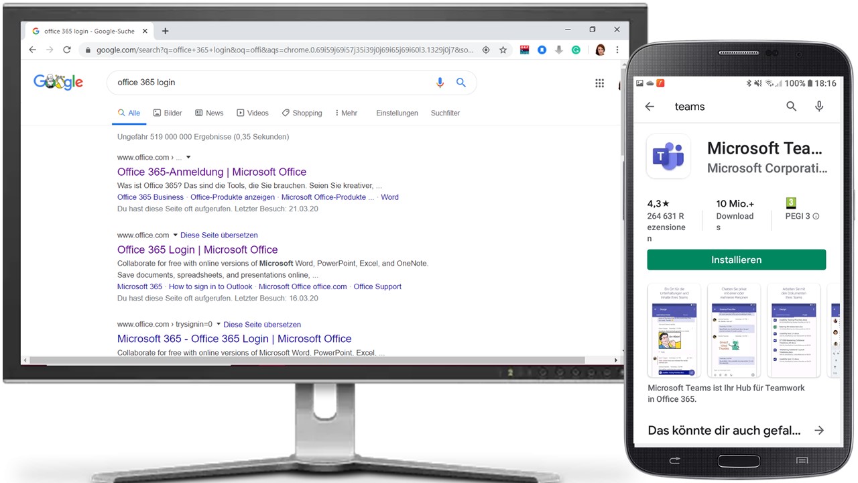Open Microsoft 365 sitelink

pyautogui.click(x=139, y=286)
